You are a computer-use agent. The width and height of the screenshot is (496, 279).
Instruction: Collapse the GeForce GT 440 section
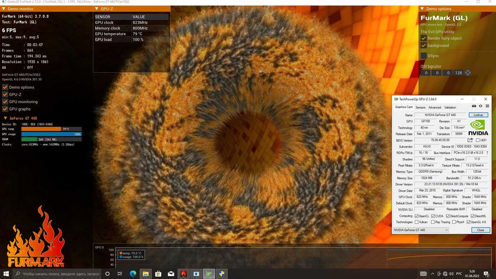click(x=5, y=118)
